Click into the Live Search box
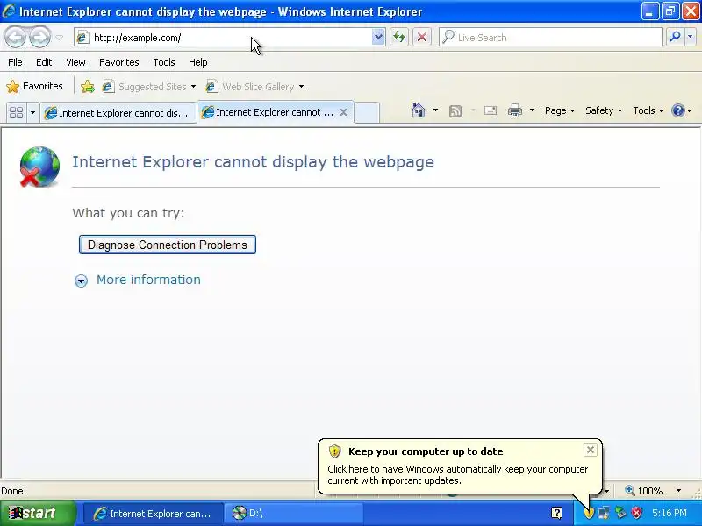The image size is (702, 526). point(551,38)
